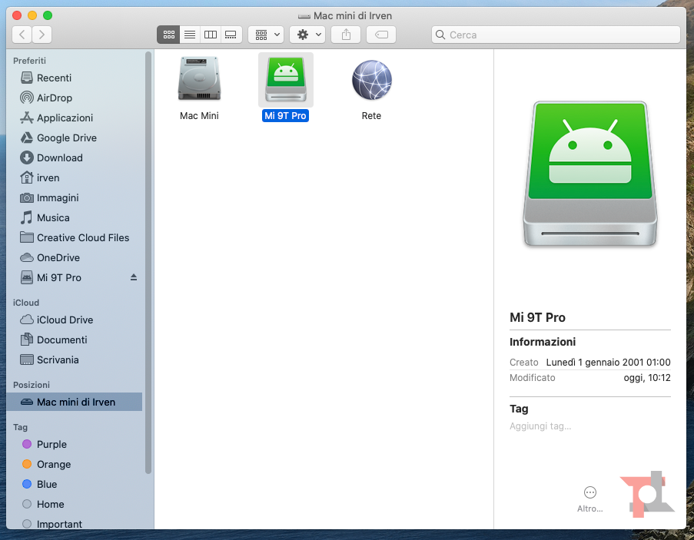The image size is (694, 540).
Task: Click the Edit Tags toolbar icon
Action: [381, 35]
